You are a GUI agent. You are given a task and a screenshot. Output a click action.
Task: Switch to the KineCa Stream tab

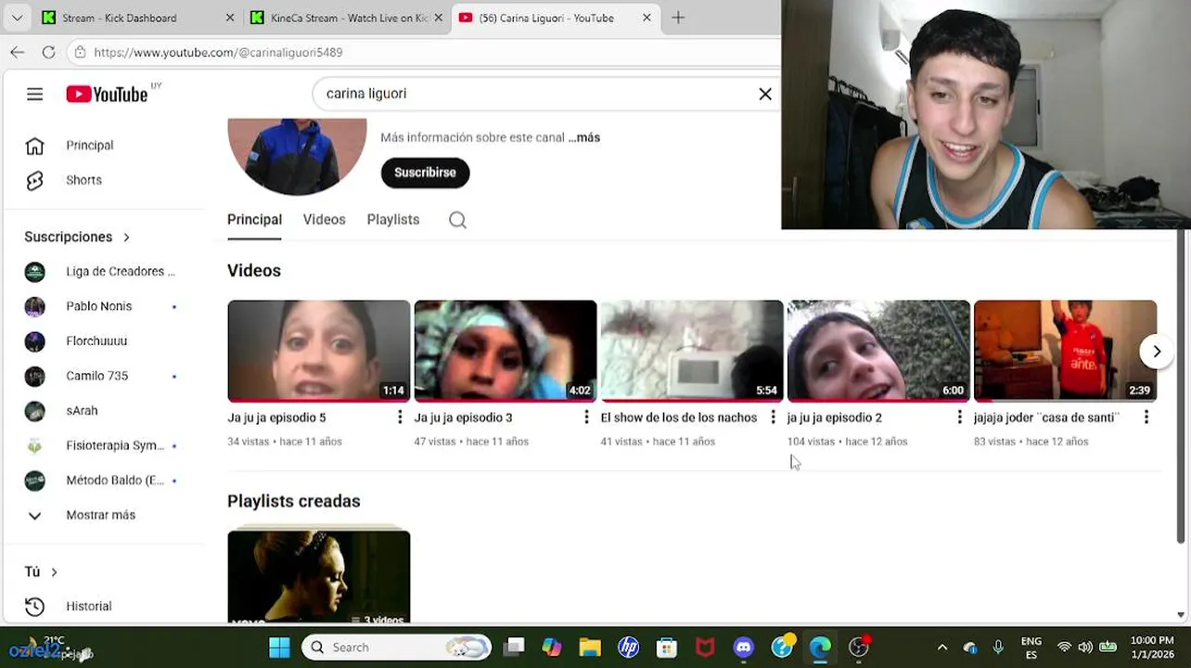point(346,18)
